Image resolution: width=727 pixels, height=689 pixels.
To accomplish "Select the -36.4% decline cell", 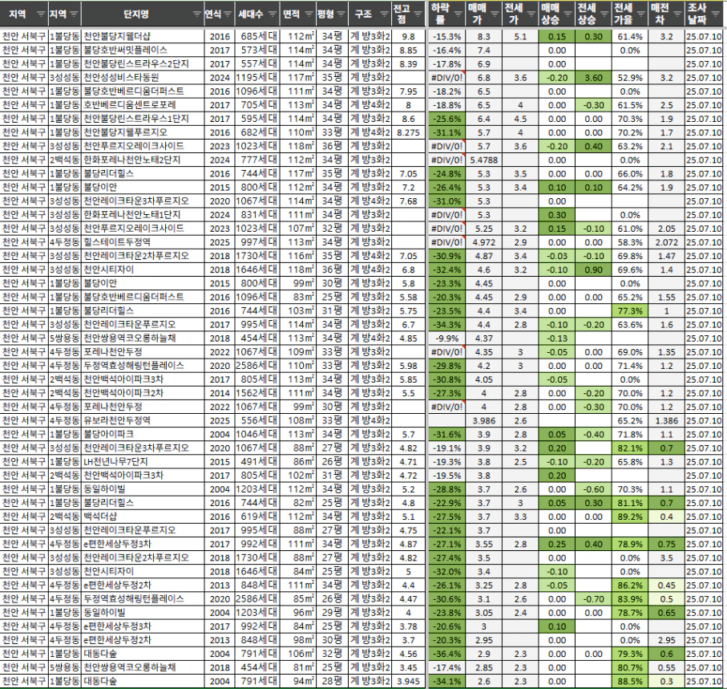I will coord(447,655).
